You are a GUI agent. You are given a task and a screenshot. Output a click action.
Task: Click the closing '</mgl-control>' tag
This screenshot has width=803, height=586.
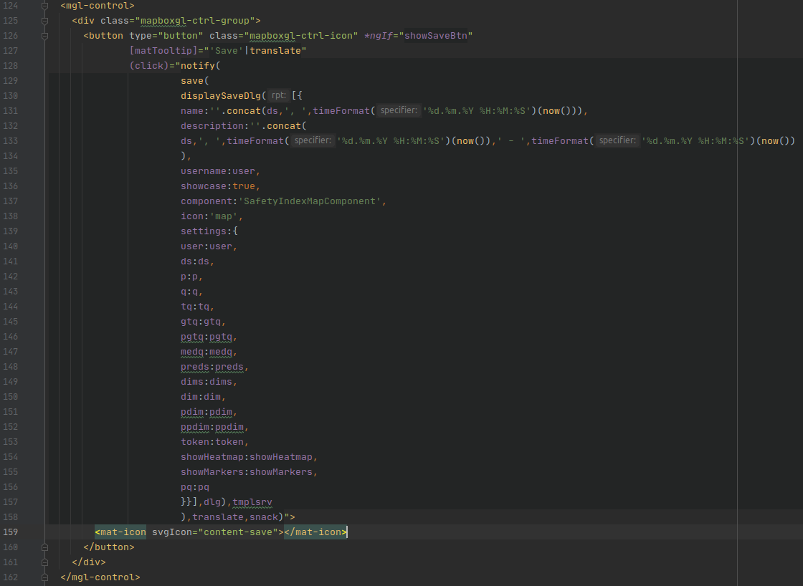click(x=100, y=577)
